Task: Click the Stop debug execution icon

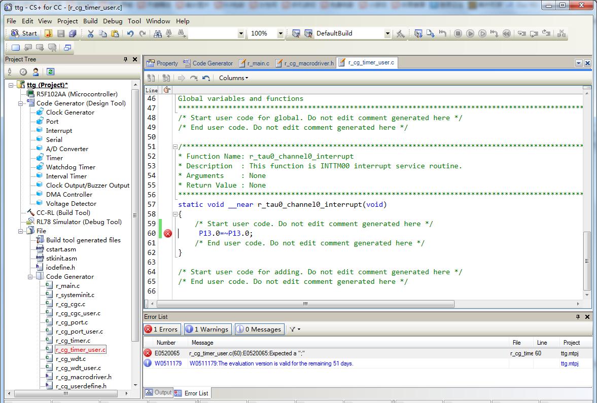Action: [458, 33]
